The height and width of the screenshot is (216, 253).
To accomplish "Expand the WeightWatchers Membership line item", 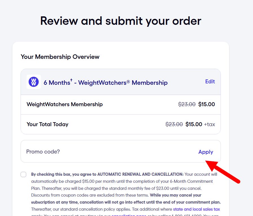I will tap(65, 104).
